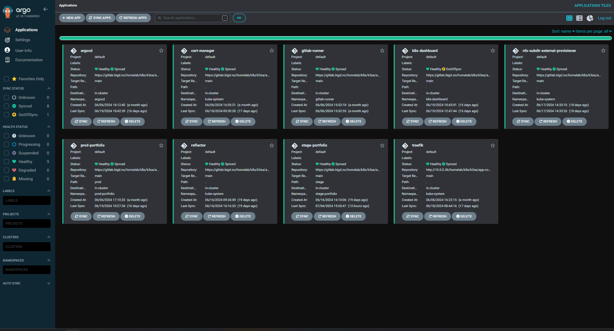Screen dimensions: 614x331
Task: Click the REFRESH APPS button
Action: coord(133,18)
